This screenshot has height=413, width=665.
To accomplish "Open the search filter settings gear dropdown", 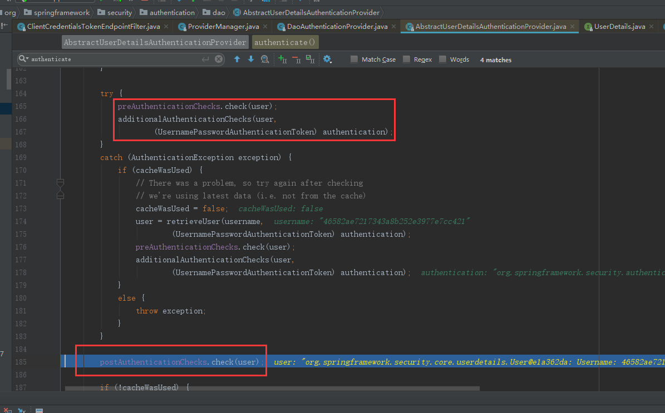I will click(x=327, y=59).
